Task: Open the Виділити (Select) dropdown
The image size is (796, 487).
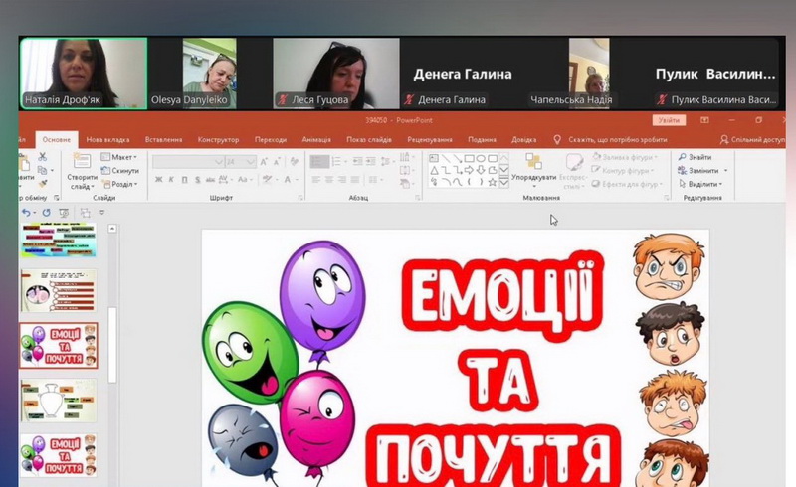Action: coord(701,184)
